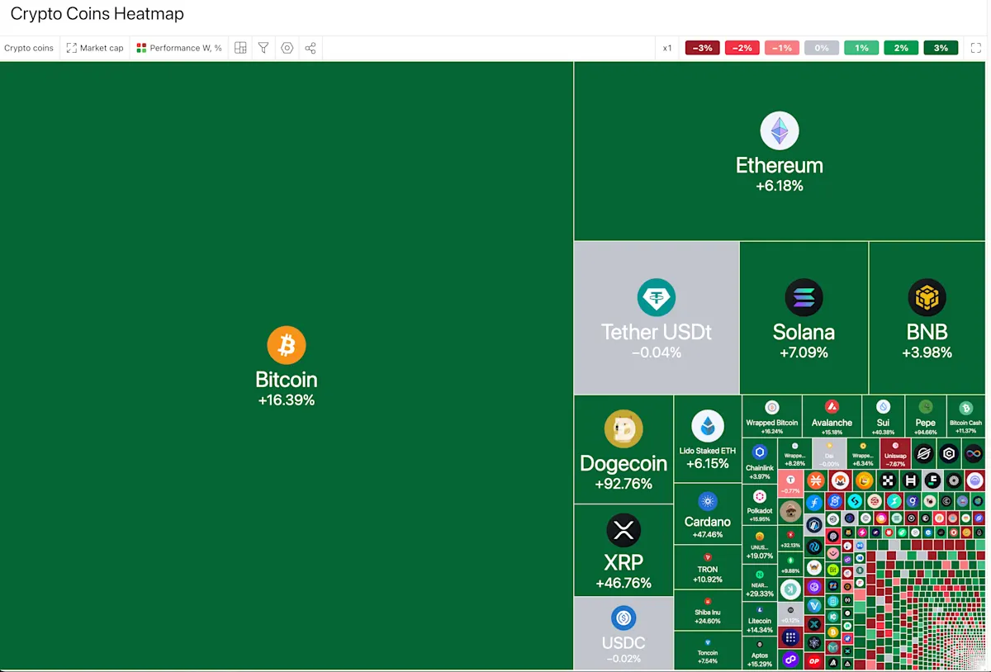Click the Lido Staked ETH logo icon
The width and height of the screenshot is (991, 672).
tap(707, 426)
